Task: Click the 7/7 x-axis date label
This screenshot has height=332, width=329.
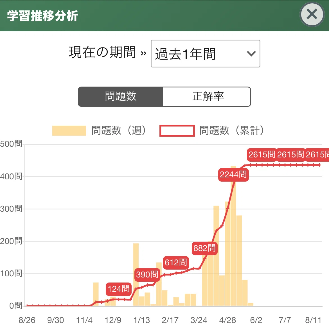Action: click(285, 320)
